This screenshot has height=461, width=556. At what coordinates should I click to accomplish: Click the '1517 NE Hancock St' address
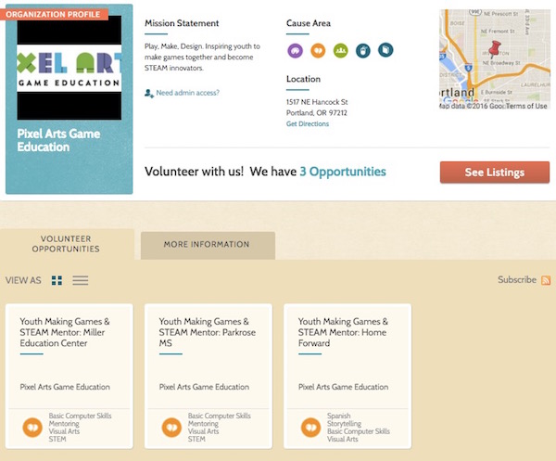tap(317, 102)
